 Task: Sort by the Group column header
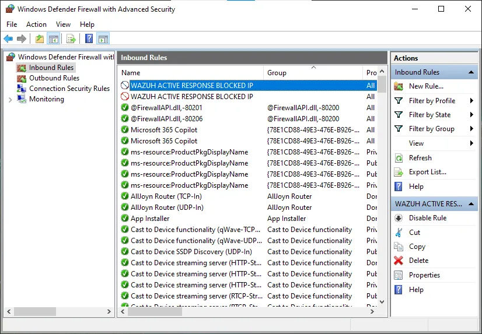(x=313, y=73)
